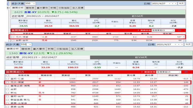The width and height of the screenshot is (193, 108).
Task: Click the table view icon in 勝悅-KY red header
Action: coord(186,72)
